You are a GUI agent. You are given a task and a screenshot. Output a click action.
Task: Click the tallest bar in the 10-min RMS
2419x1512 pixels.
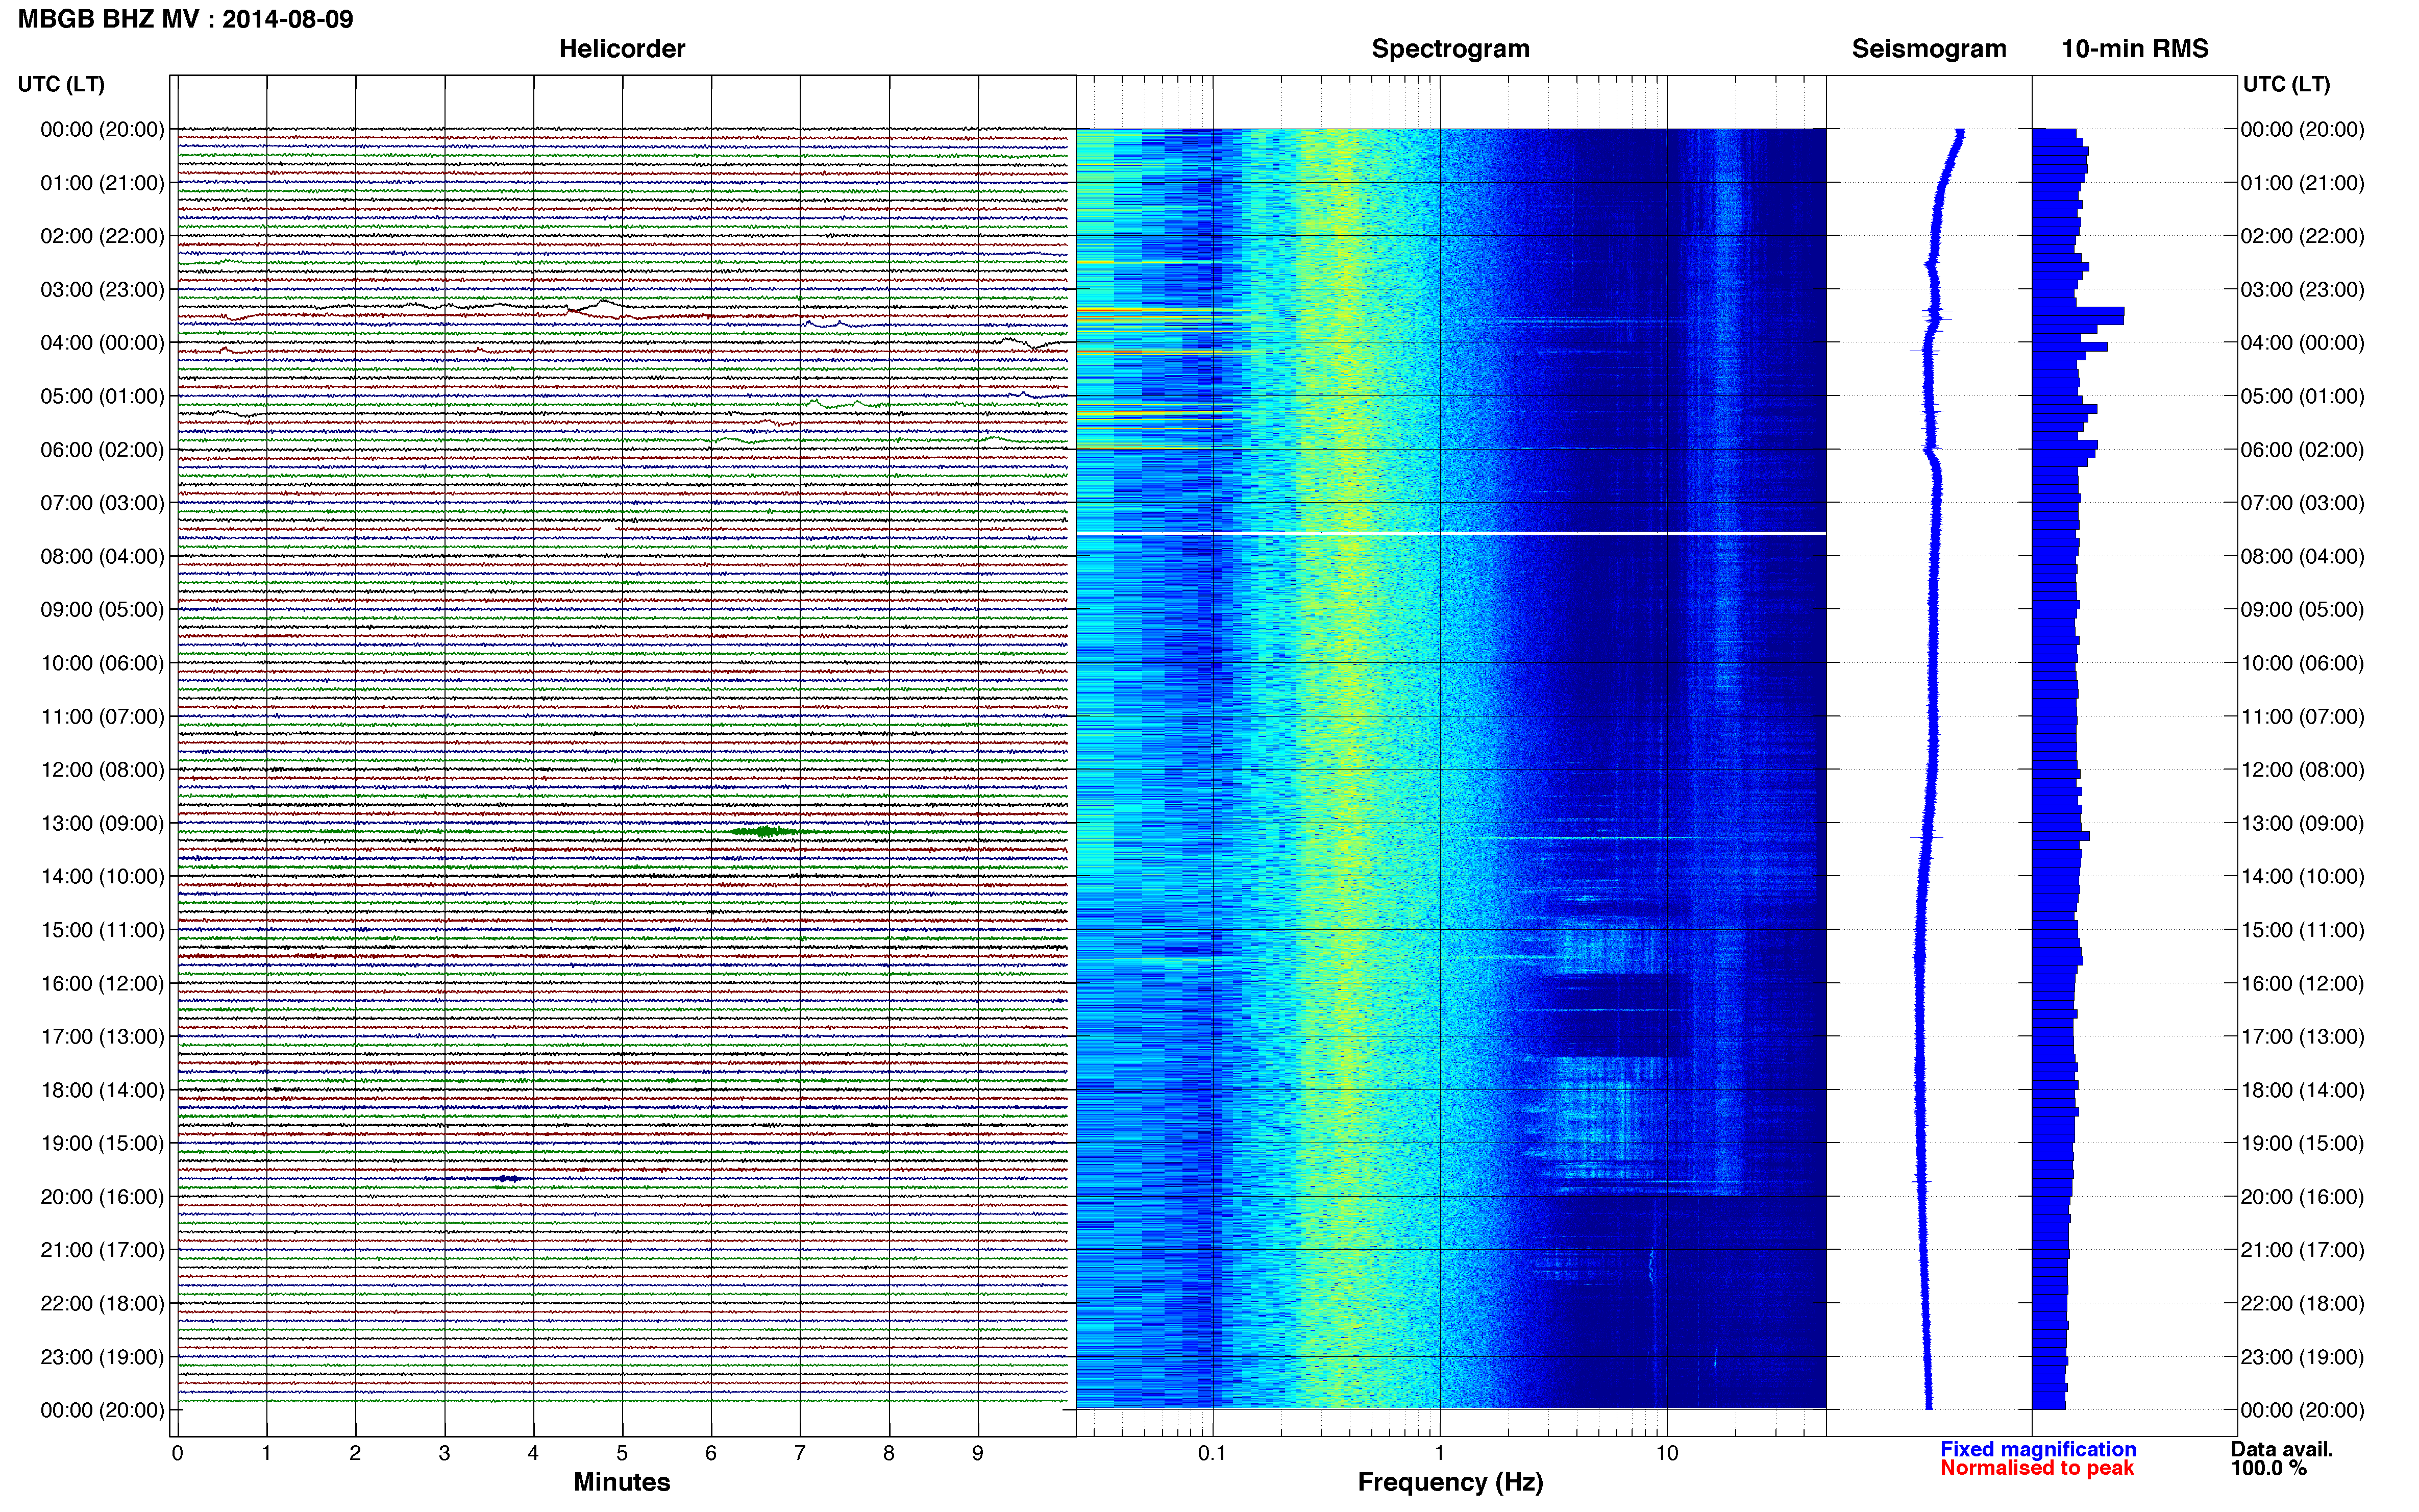(x=2078, y=316)
